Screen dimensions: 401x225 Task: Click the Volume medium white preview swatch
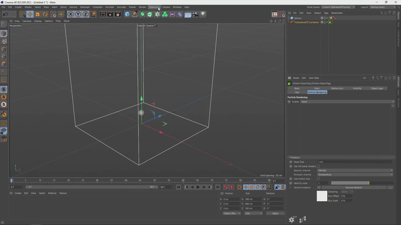(x=322, y=196)
